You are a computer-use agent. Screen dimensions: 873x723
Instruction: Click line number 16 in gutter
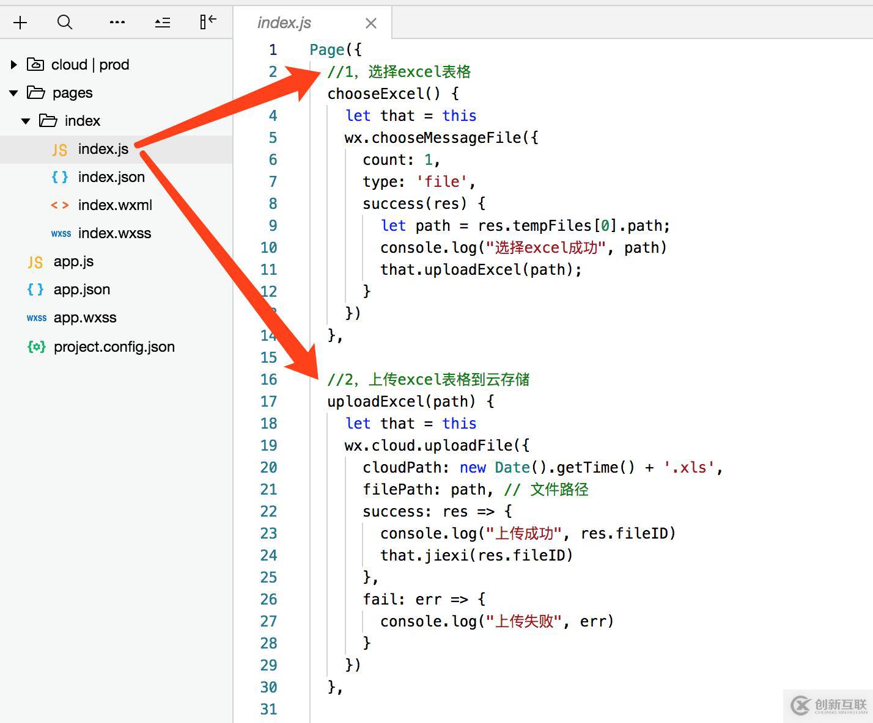268,380
